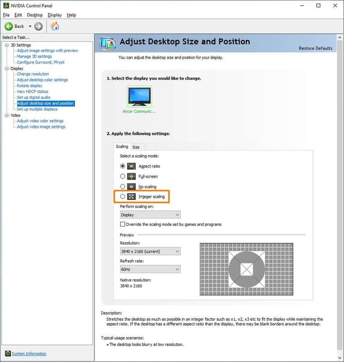
Task: Click the Full-screen scaling mode icon
Action: click(131, 176)
